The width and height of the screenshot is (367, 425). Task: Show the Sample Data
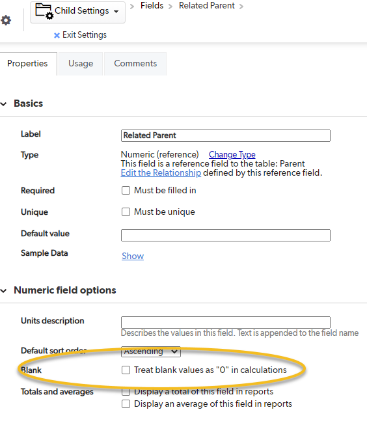133,256
